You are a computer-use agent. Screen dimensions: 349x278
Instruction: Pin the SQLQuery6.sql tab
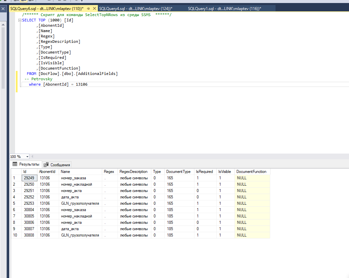point(88,8)
